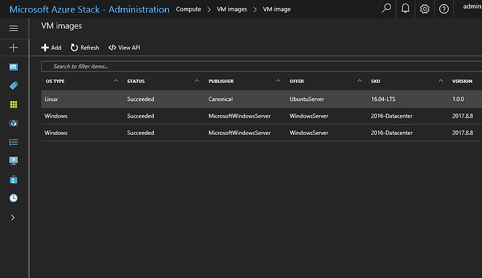
Task: Click UbuntuServer offer cell
Action: [x=307, y=99]
